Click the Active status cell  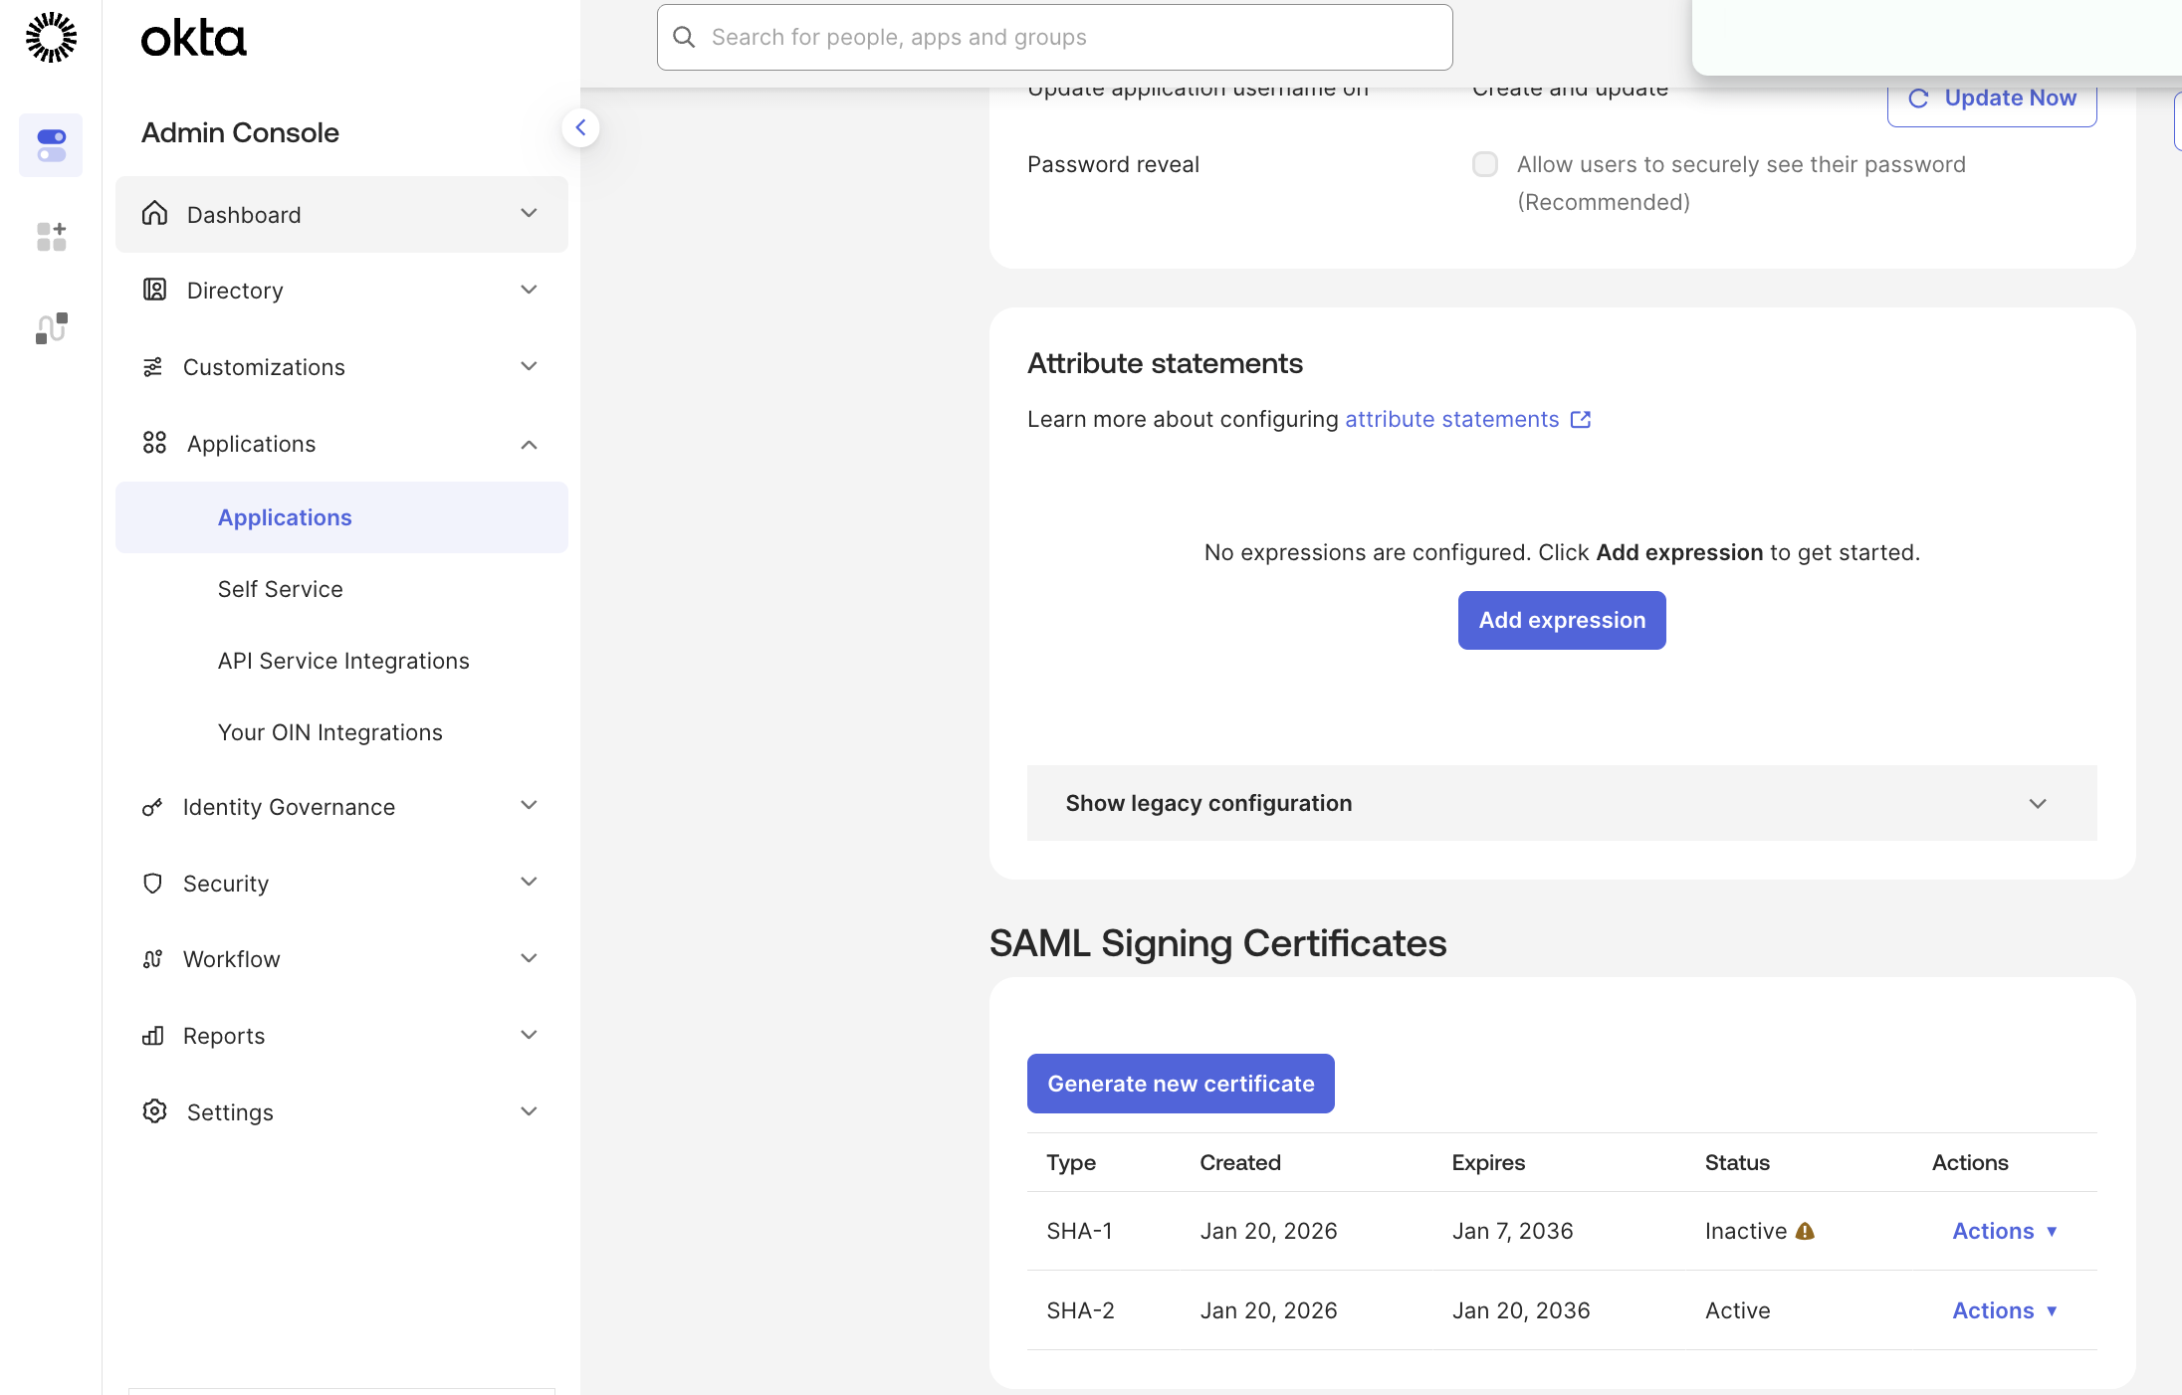1737,1311
